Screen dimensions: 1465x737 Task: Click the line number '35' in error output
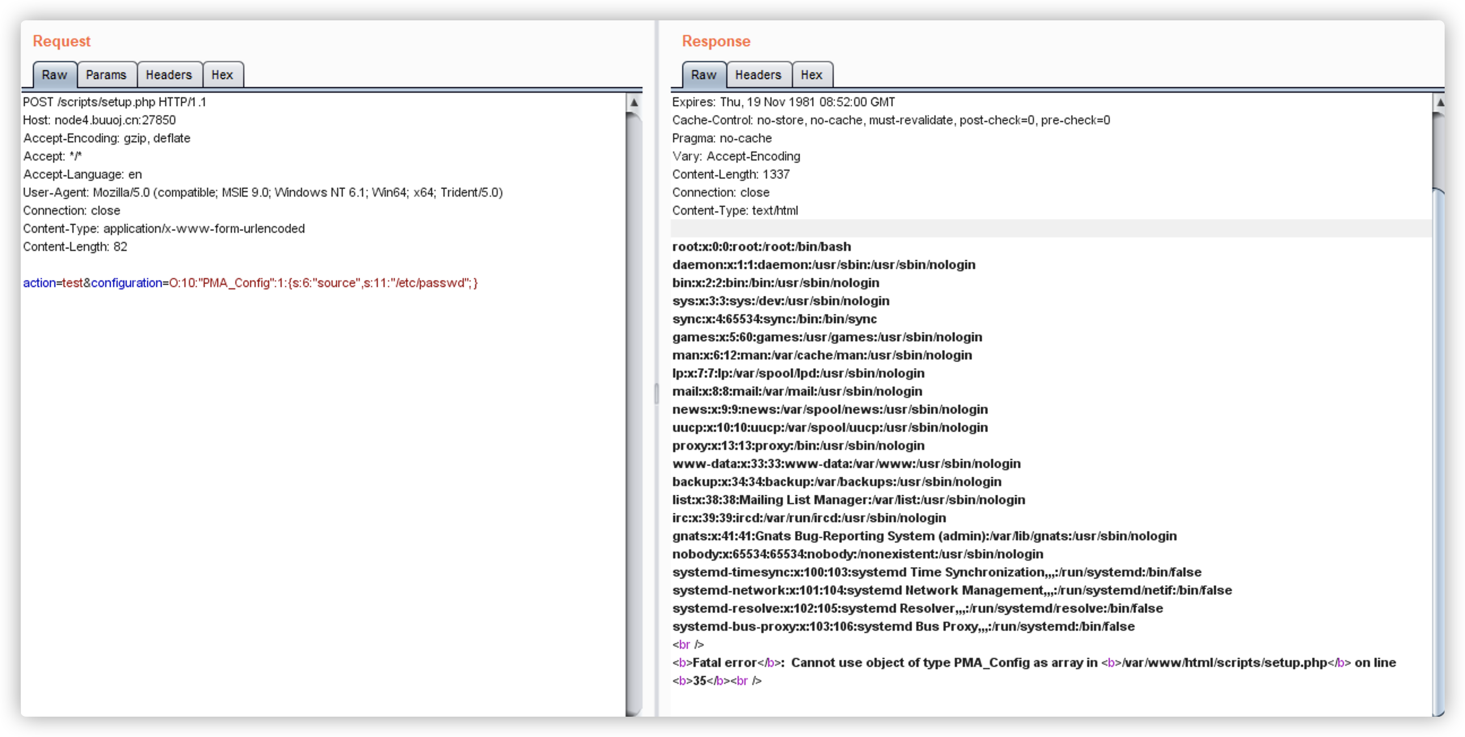pyautogui.click(x=700, y=681)
